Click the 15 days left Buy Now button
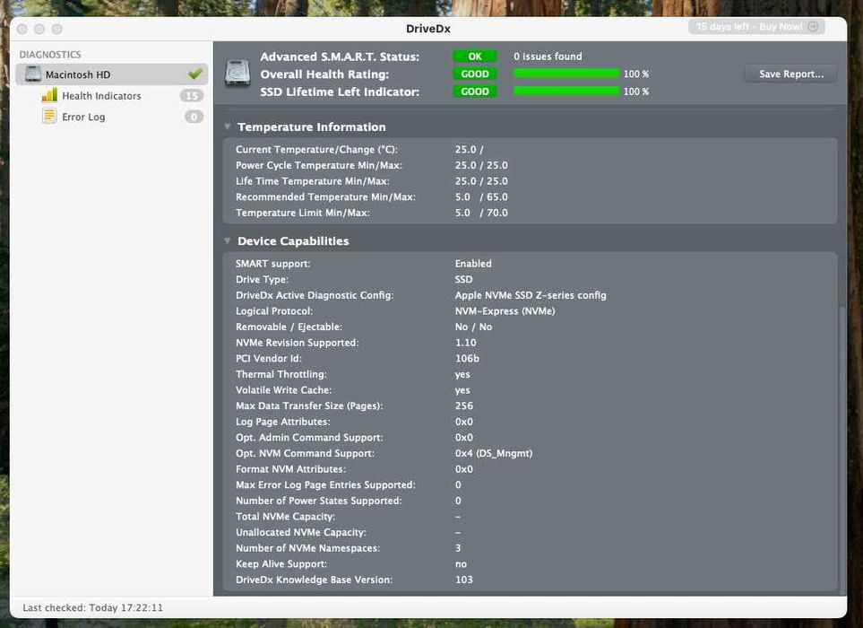The image size is (863, 628). (756, 26)
